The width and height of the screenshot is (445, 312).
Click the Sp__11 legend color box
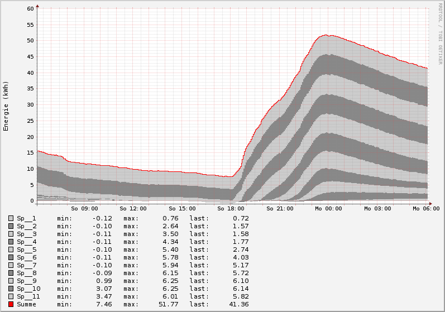(11, 296)
